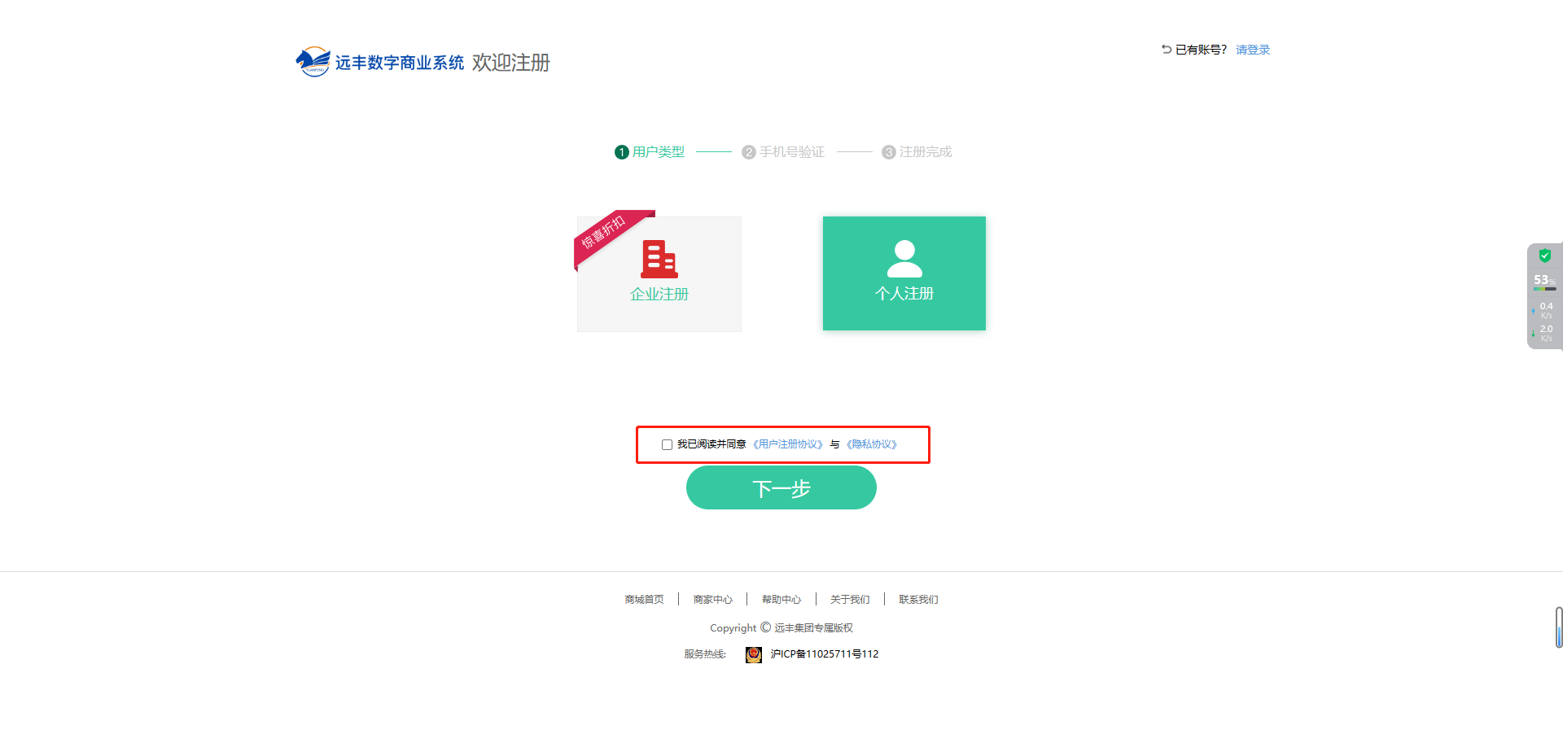The height and width of the screenshot is (756, 1563).
Task: Open 联系我们 footer link
Action: click(x=918, y=600)
